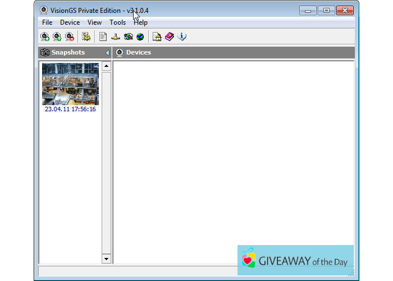
Task: Open the Tools menu
Action: point(118,22)
